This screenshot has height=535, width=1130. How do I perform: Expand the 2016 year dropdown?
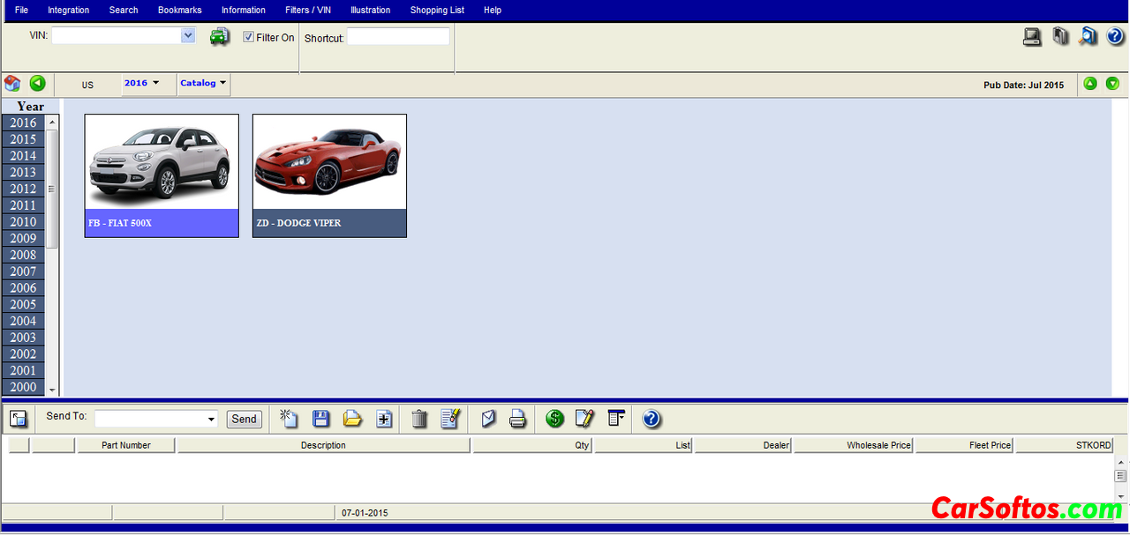141,84
